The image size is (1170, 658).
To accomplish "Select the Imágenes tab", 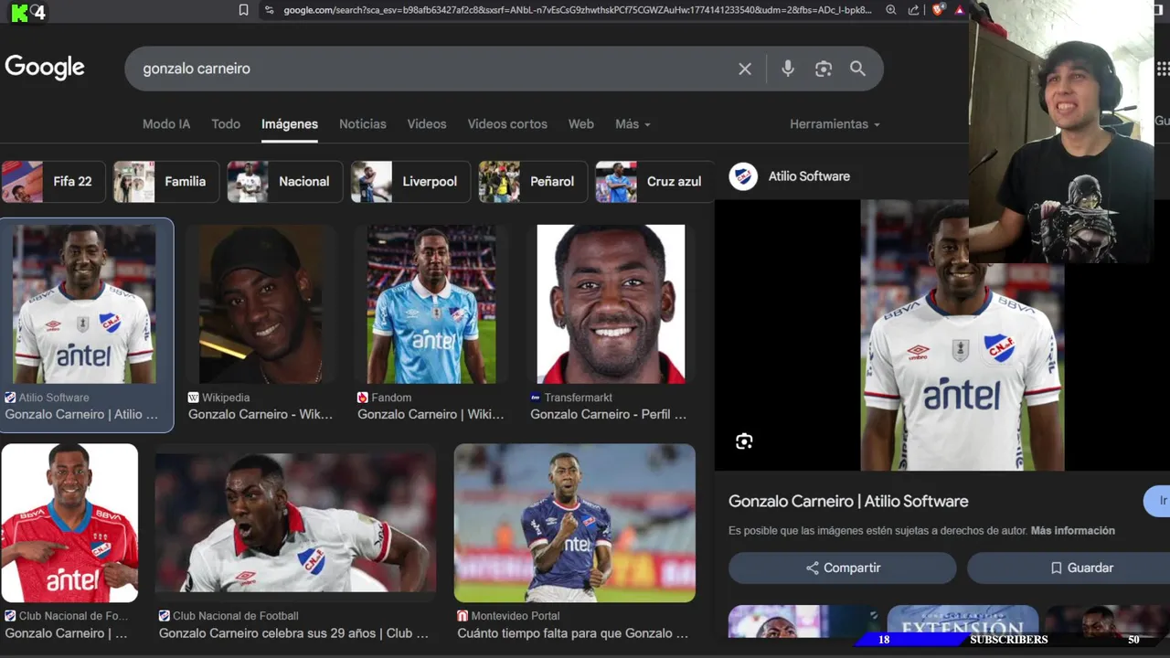I will pyautogui.click(x=290, y=123).
